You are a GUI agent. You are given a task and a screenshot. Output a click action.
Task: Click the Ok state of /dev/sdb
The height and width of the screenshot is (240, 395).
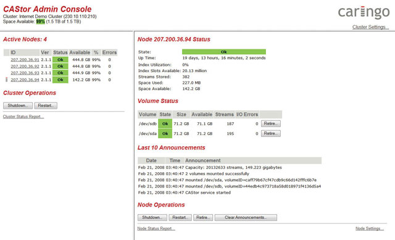tap(165, 123)
